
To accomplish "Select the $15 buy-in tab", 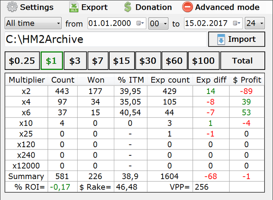I will tap(122, 61).
